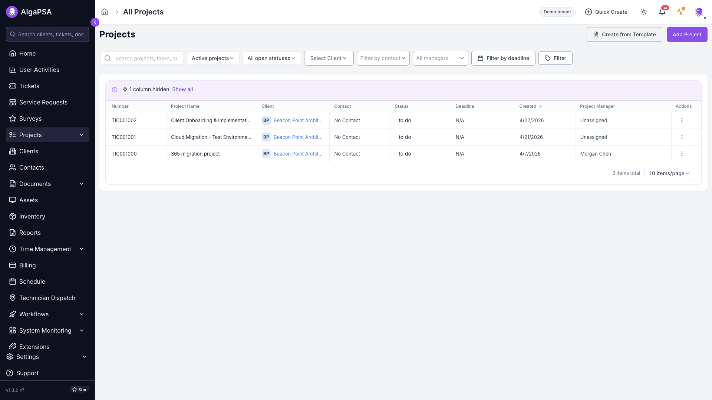
Task: Open Technician Dispatch page
Action: pyautogui.click(x=47, y=298)
